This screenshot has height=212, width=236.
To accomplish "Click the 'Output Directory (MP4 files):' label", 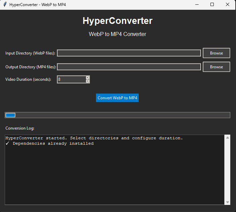I will 31,67.
